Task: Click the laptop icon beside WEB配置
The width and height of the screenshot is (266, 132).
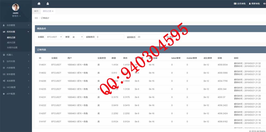Action: pyautogui.click(x=4, y=87)
